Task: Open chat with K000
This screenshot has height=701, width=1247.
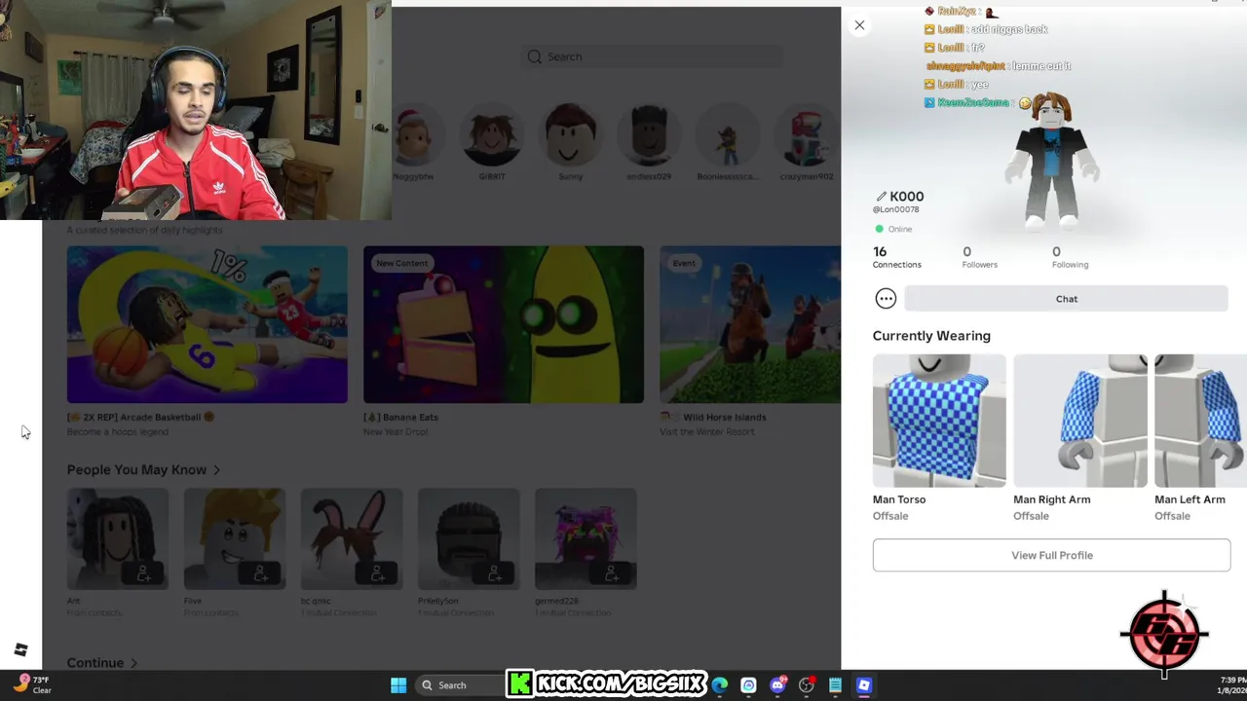Action: 1067,299
